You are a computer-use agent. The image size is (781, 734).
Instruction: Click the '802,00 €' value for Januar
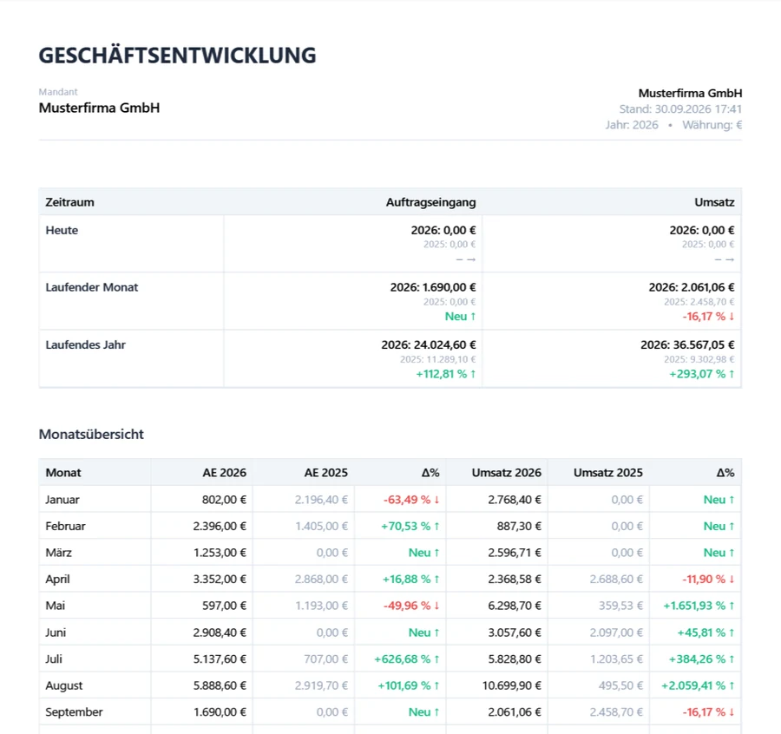(224, 500)
